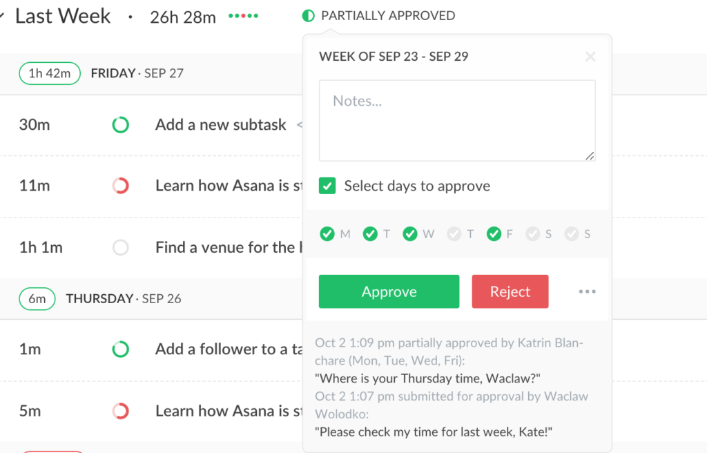Click the five-dot weekly progress indicator
This screenshot has height=453, width=707.
(x=242, y=15)
